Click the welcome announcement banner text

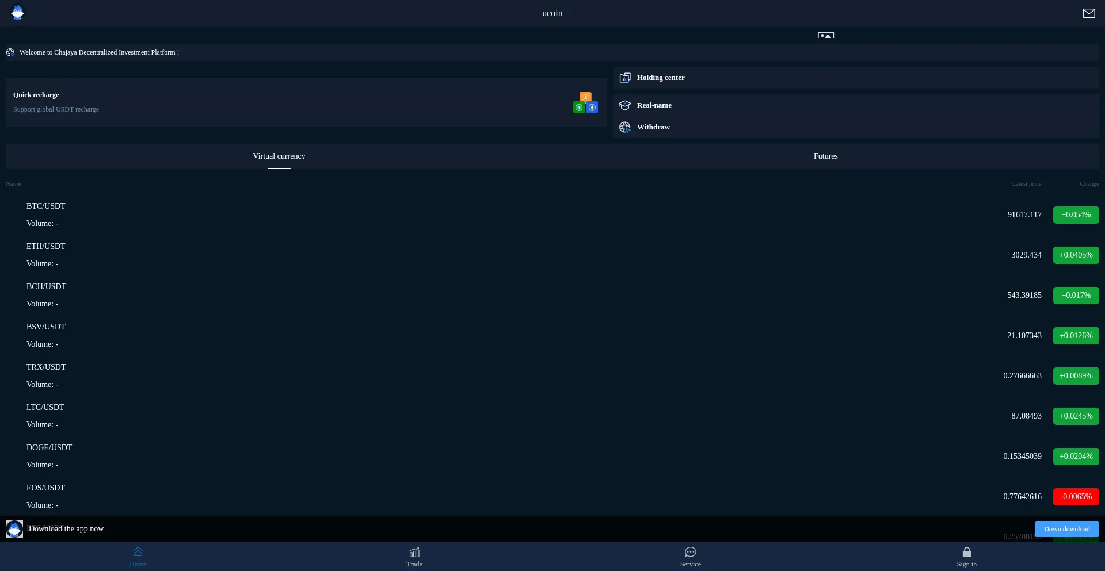click(x=99, y=52)
